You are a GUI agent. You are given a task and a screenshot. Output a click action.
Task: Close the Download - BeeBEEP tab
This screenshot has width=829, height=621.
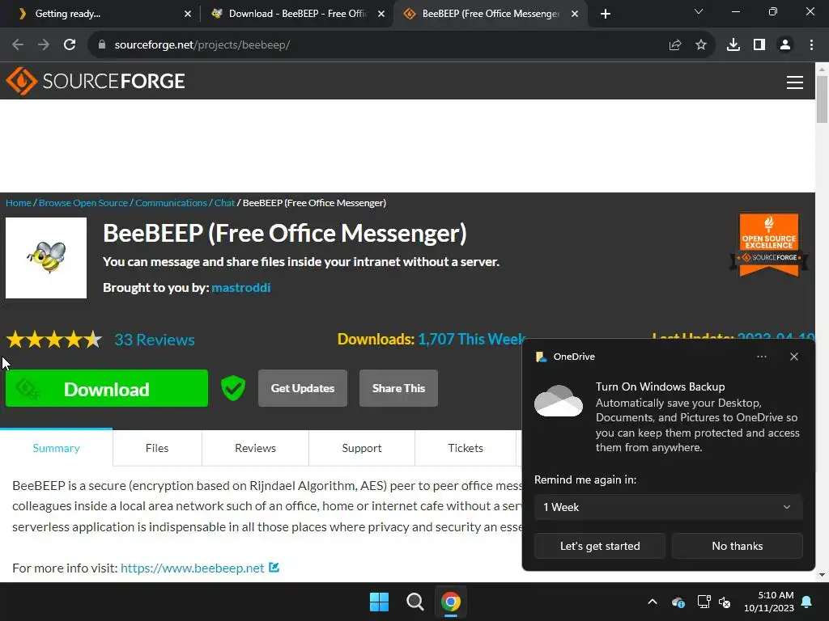[x=381, y=14]
